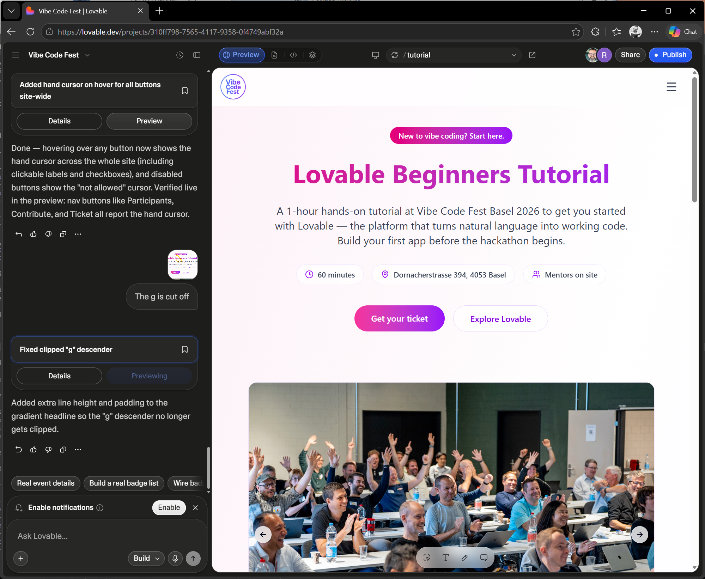Expand the Build mode dropdown
The image size is (705, 579).
pyautogui.click(x=146, y=559)
